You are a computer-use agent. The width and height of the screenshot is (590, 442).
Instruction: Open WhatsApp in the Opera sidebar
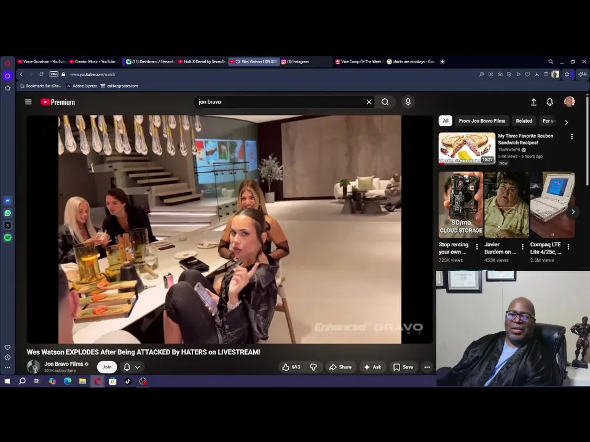7,213
